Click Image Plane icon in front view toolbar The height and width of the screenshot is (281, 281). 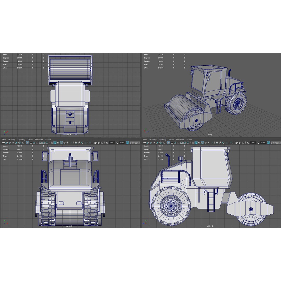click(16, 143)
